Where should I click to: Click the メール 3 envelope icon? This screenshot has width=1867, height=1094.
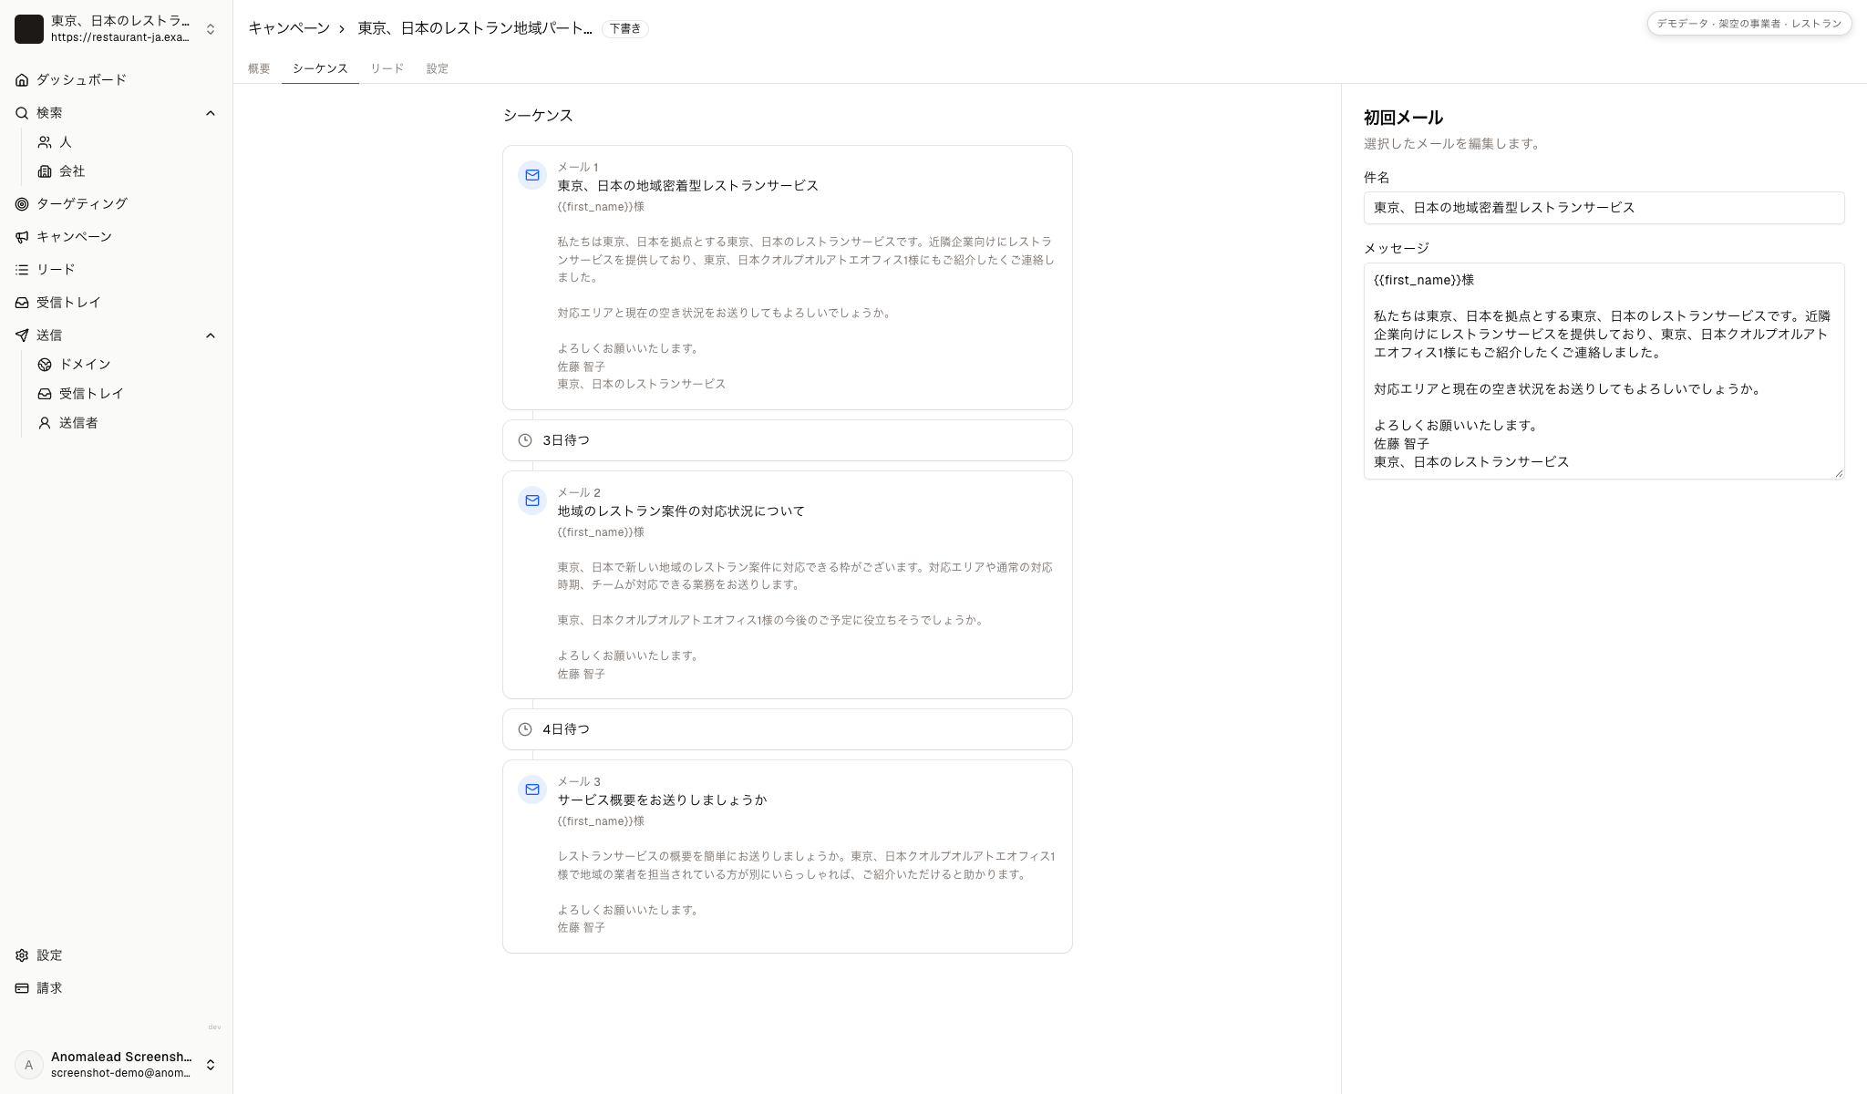(532, 790)
